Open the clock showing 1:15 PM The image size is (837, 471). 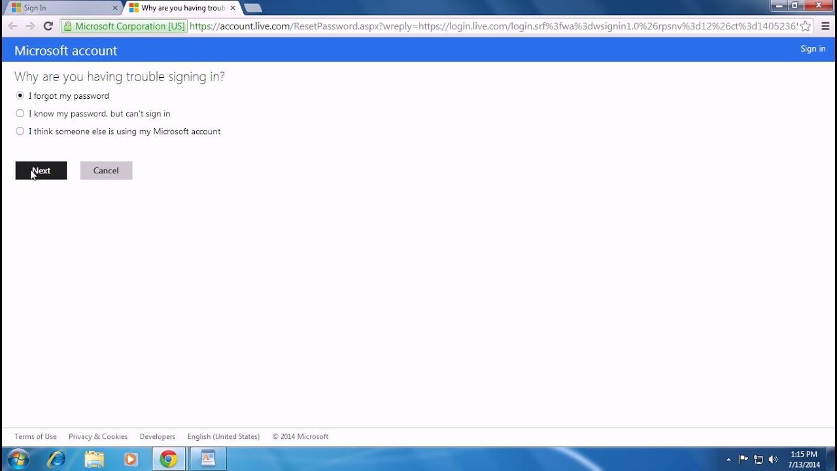click(x=804, y=459)
